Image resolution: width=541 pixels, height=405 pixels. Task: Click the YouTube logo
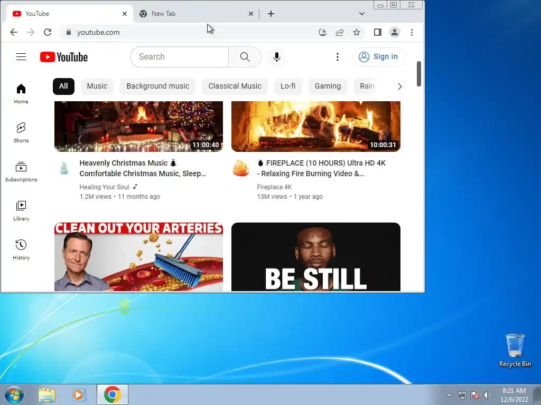[64, 57]
